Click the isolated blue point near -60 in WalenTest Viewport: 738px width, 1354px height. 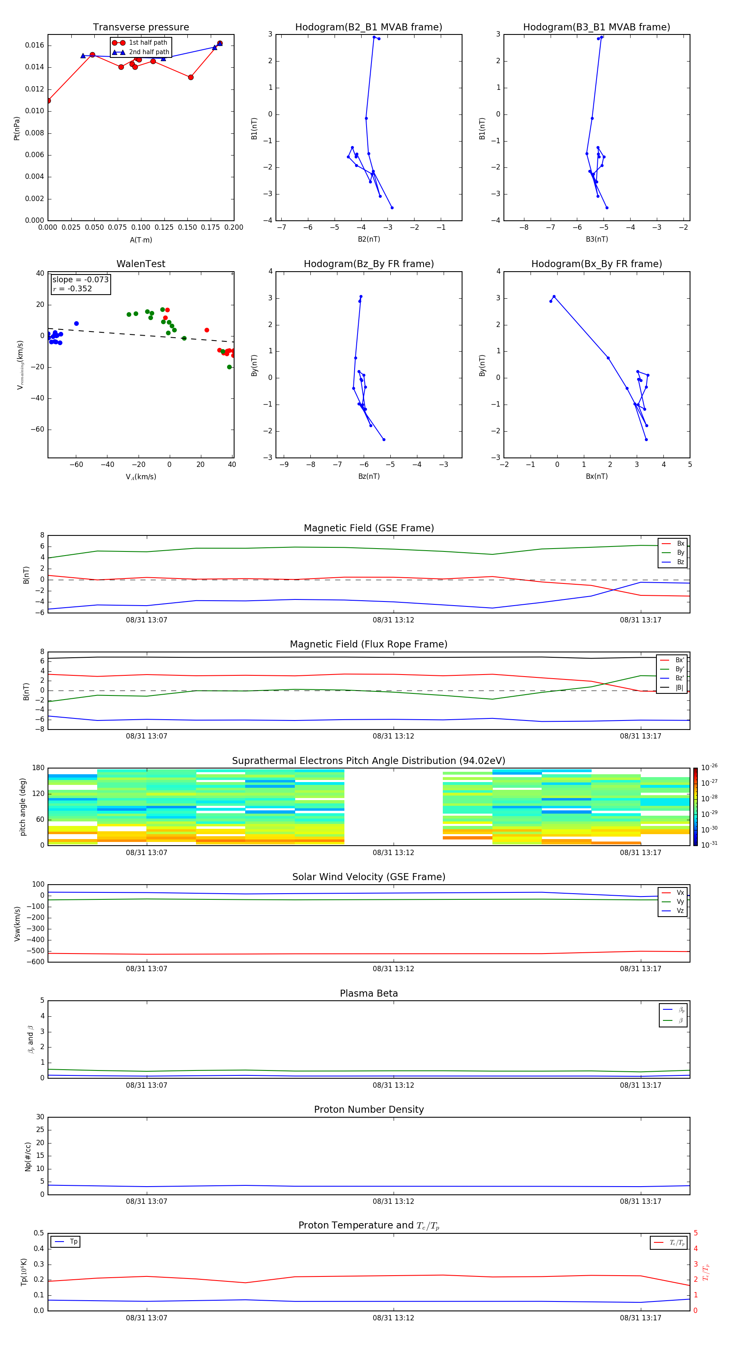click(x=76, y=324)
